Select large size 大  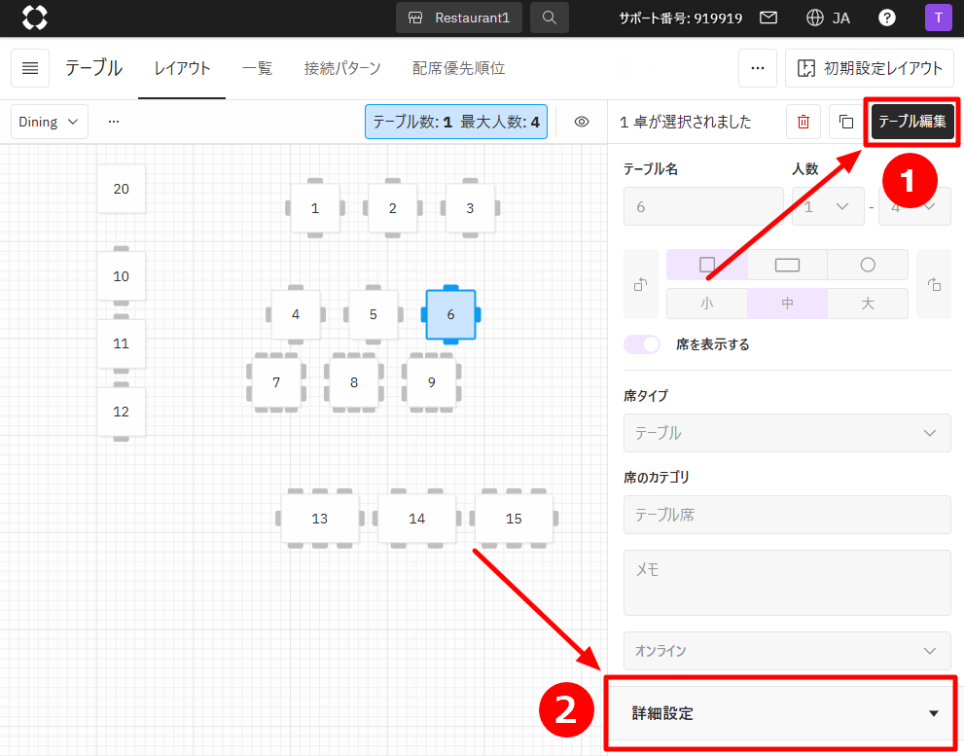(868, 304)
